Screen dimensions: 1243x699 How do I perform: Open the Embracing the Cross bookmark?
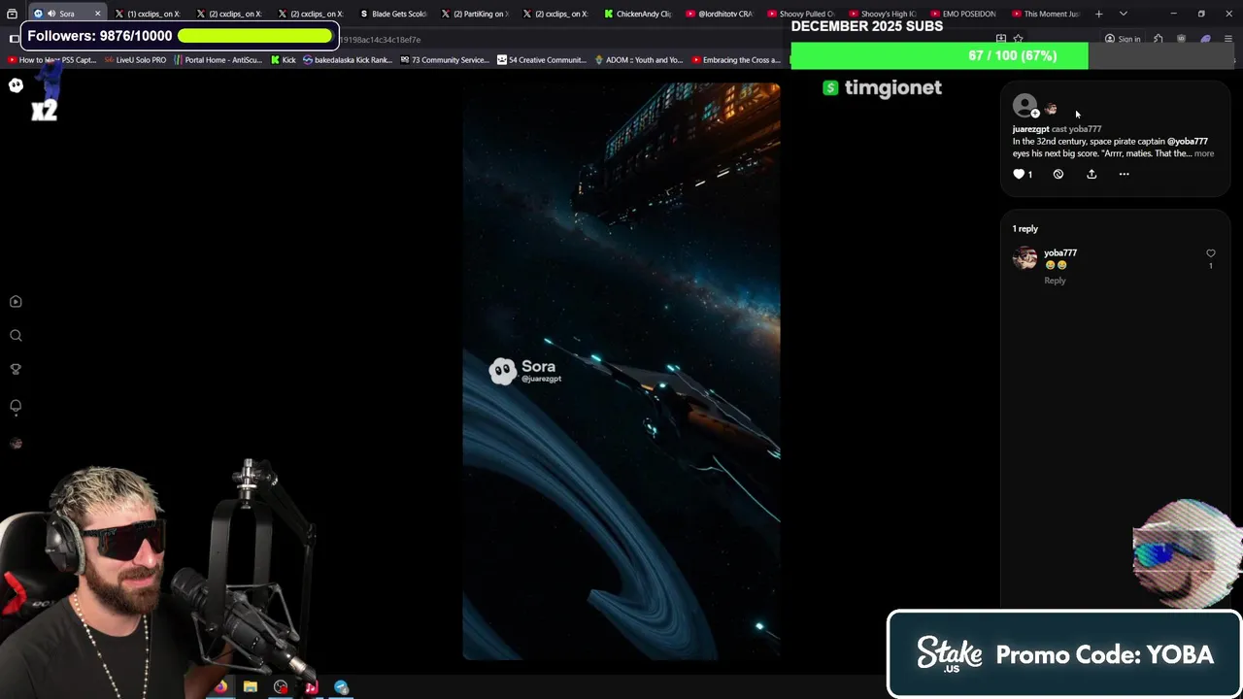click(736, 60)
